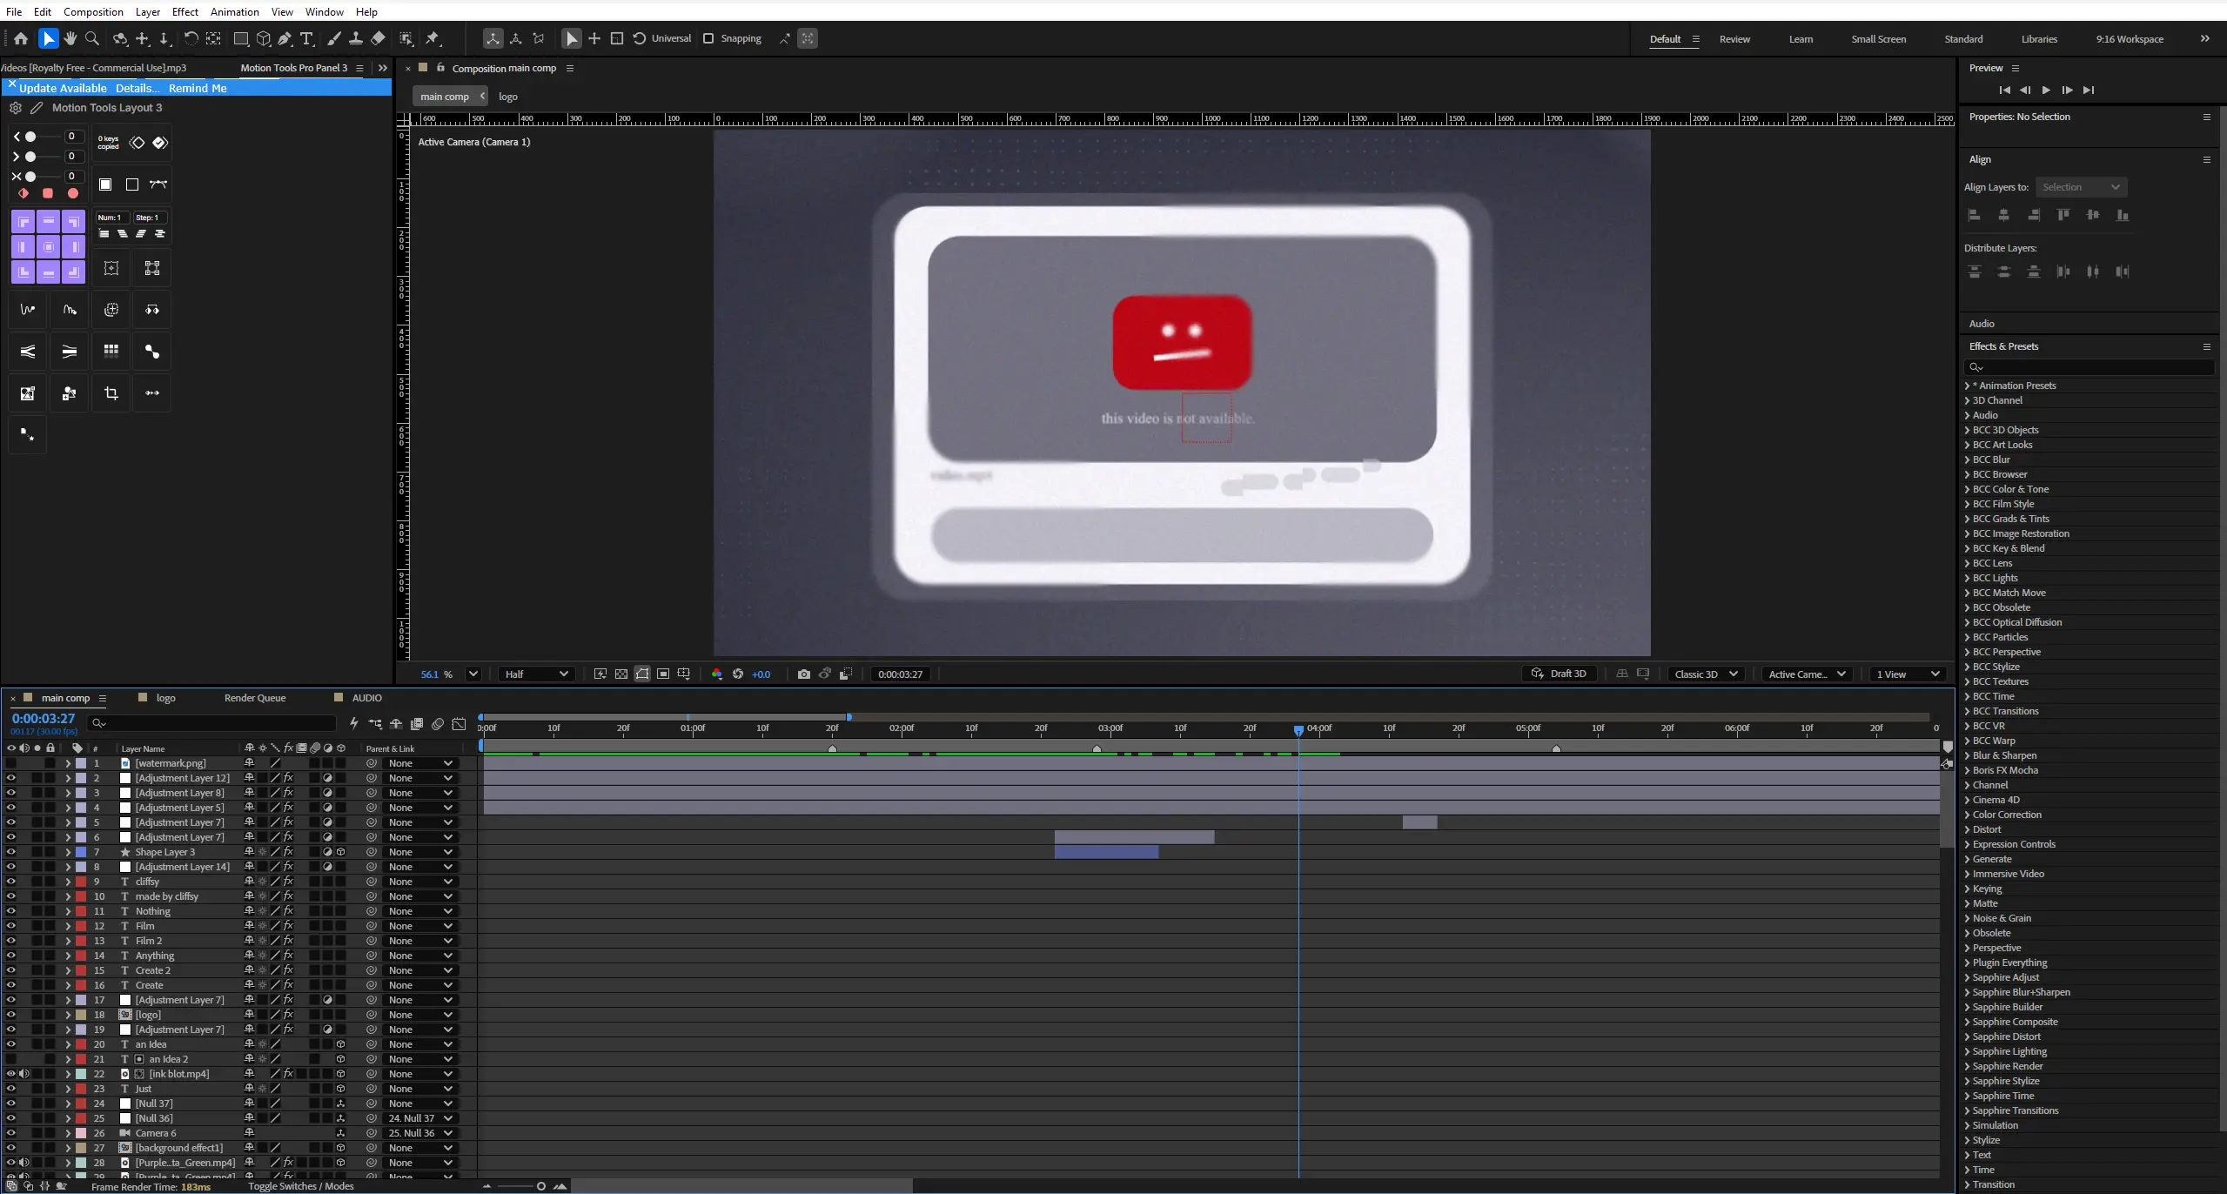
Task: Expand the Sapphire Stylize effects category
Action: tap(1967, 1081)
